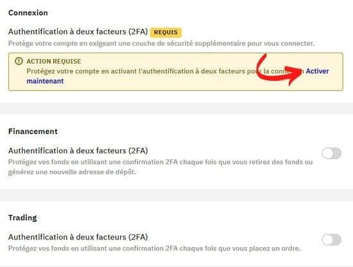Image resolution: width=353 pixels, height=267 pixels.
Task: Select the Financement section heading
Action: [33, 132]
